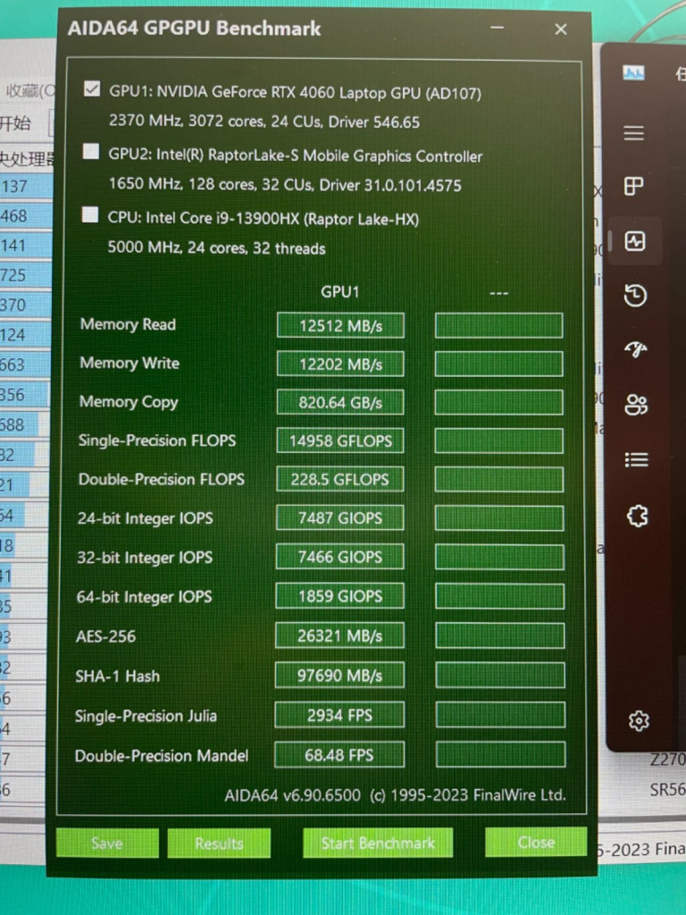
Task: Select Performance page icon in Task Manager
Action: tap(635, 241)
